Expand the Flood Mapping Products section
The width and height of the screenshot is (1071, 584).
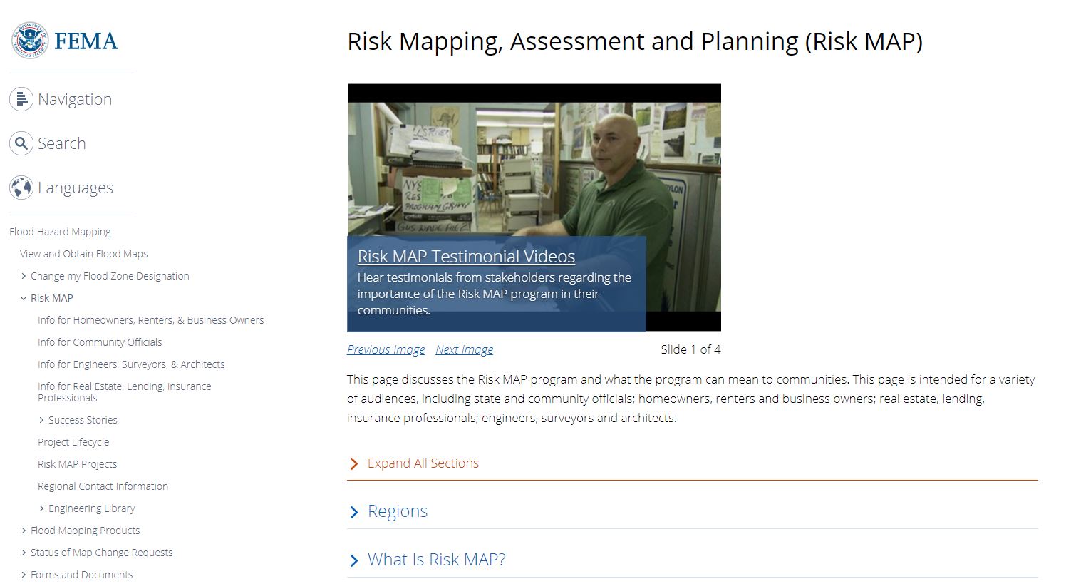22,531
